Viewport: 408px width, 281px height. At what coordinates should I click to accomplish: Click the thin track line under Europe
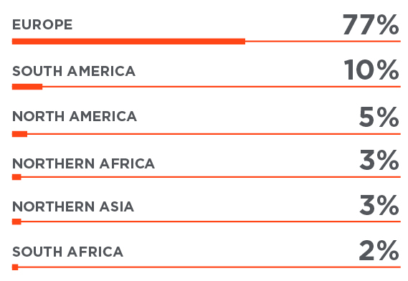[x=323, y=42]
